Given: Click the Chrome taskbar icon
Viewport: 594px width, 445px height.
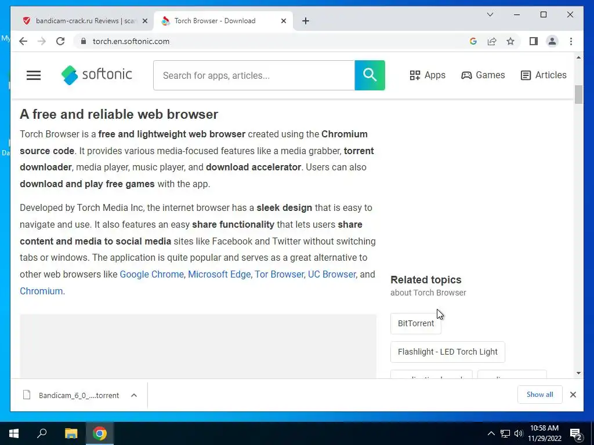Looking at the screenshot, I should click(100, 433).
